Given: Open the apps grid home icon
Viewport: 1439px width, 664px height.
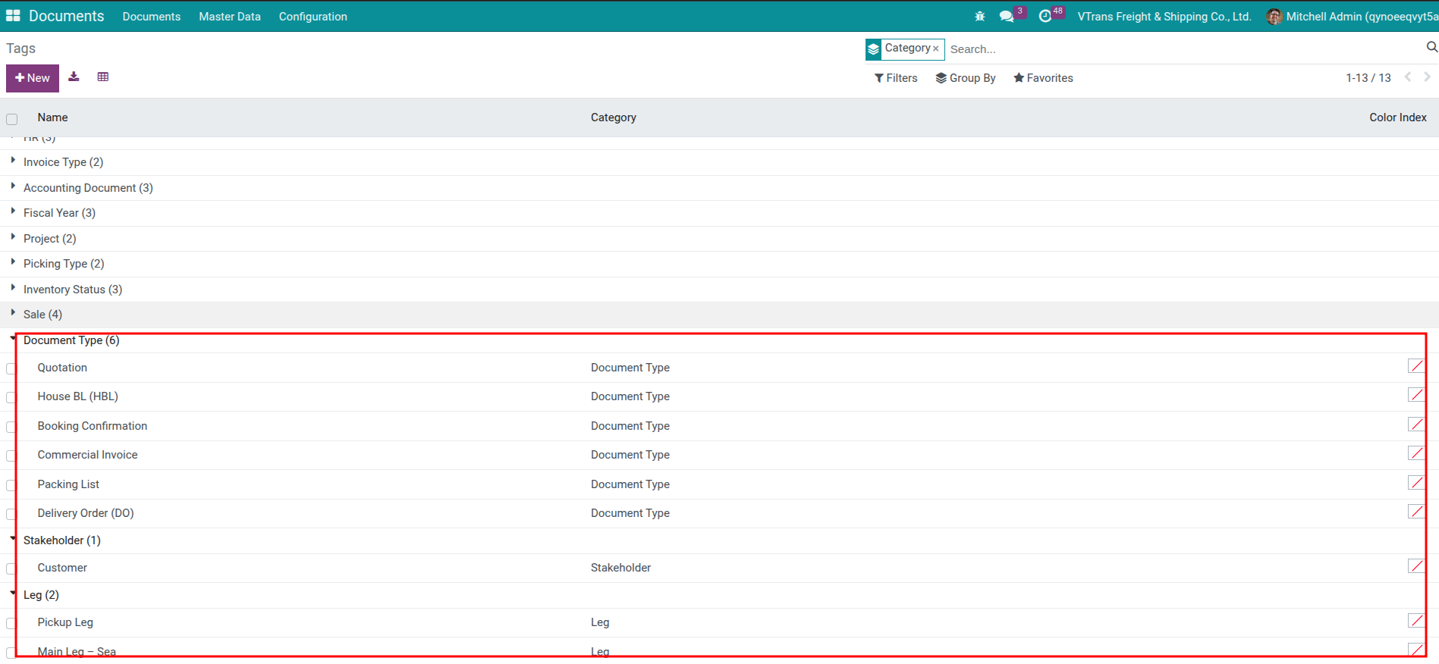Looking at the screenshot, I should 13,16.
